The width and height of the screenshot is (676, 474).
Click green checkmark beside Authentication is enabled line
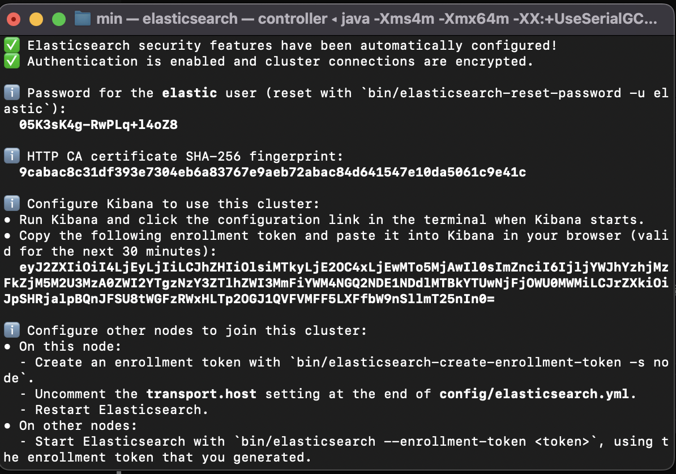12,61
